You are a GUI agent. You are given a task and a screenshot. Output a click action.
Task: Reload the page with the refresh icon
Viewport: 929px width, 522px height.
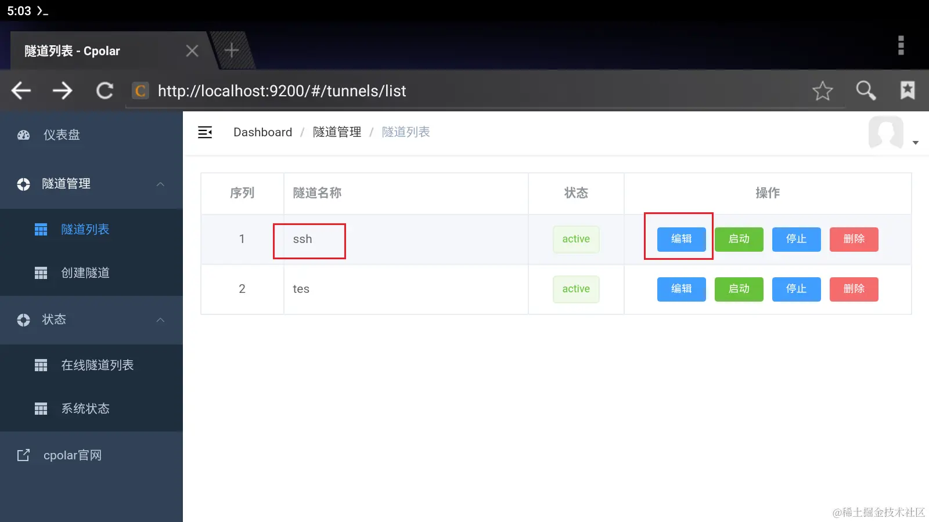pyautogui.click(x=105, y=90)
